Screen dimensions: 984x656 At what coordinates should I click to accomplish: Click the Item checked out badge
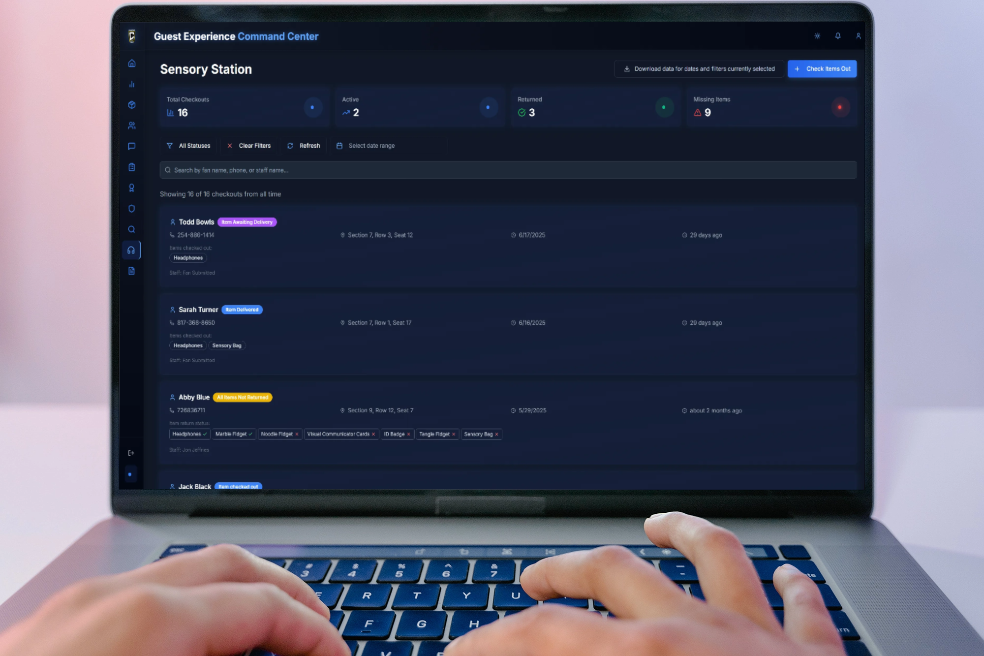238,486
